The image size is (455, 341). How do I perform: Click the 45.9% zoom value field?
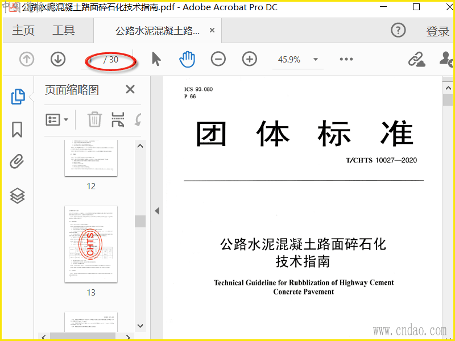coord(289,60)
